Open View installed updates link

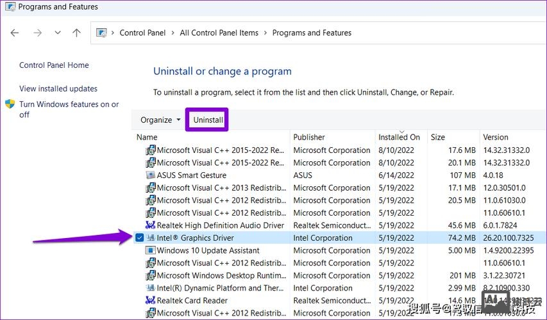58,89
